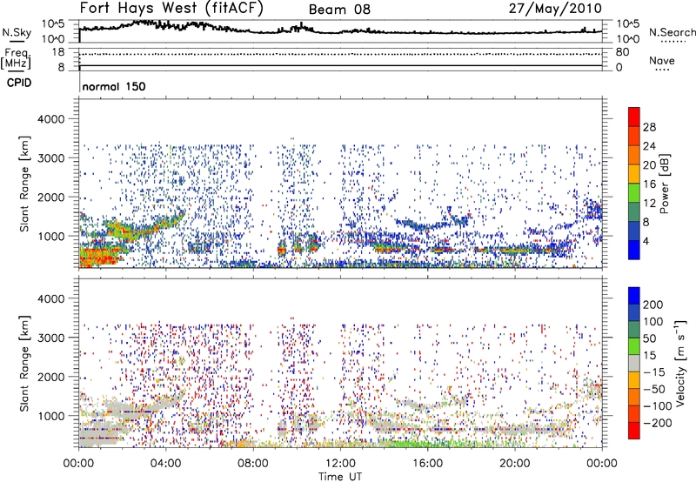This screenshot has height=482, width=696.
Task: Click the "Beam 08" header label
Action: click(339, 10)
